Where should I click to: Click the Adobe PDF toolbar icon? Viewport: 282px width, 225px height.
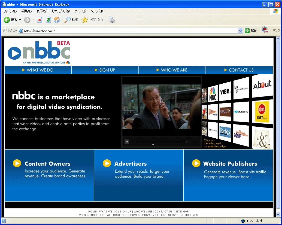point(265,30)
